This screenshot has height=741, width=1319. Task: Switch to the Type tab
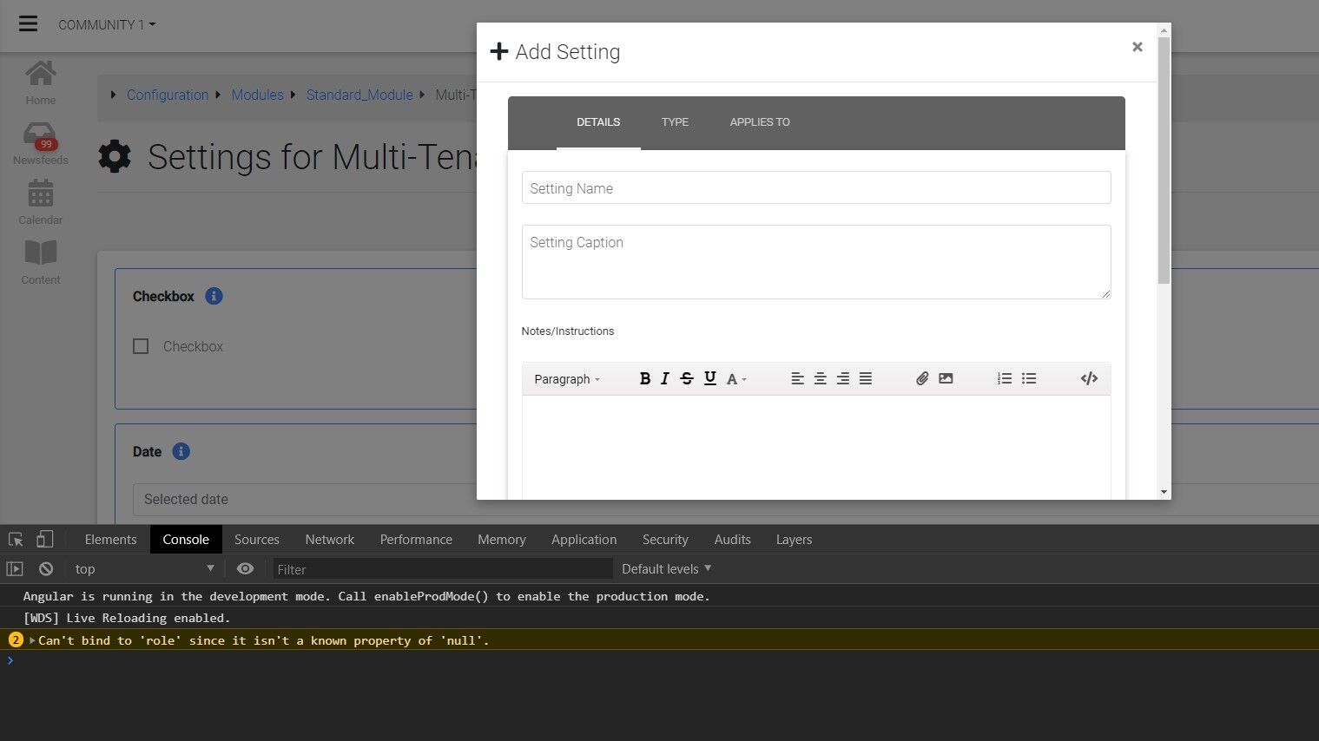(x=675, y=122)
